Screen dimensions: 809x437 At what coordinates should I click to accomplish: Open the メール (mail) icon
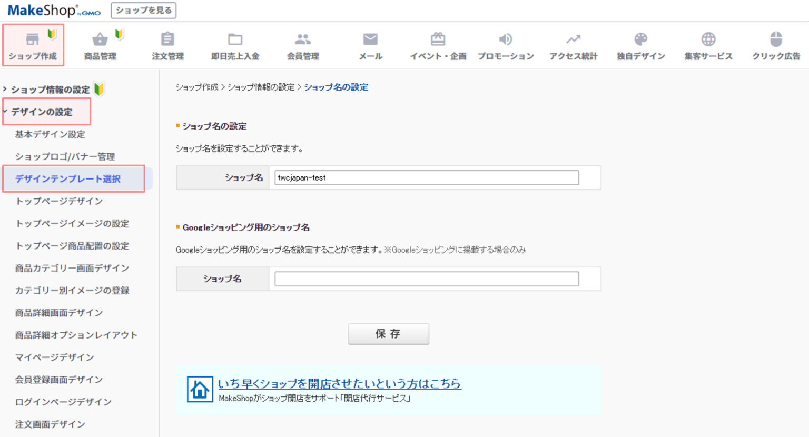[x=370, y=45]
